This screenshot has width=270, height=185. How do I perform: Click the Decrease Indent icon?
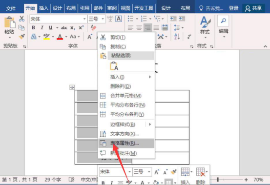(x=173, y=19)
